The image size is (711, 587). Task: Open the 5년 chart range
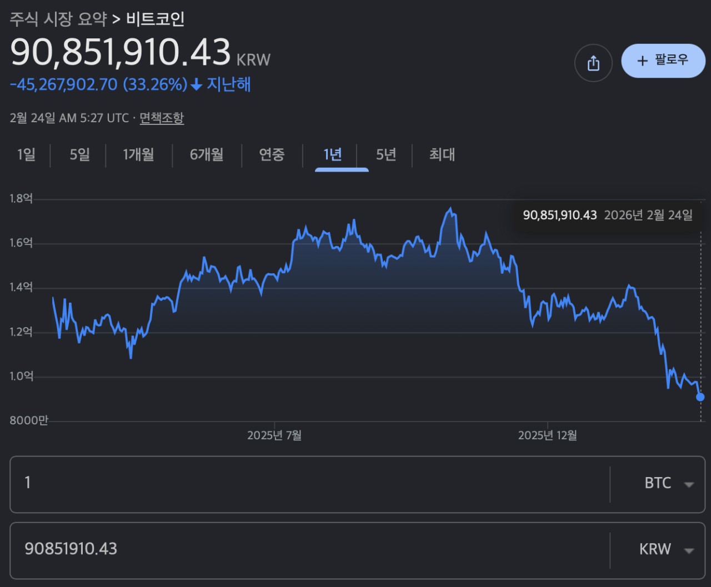point(386,154)
